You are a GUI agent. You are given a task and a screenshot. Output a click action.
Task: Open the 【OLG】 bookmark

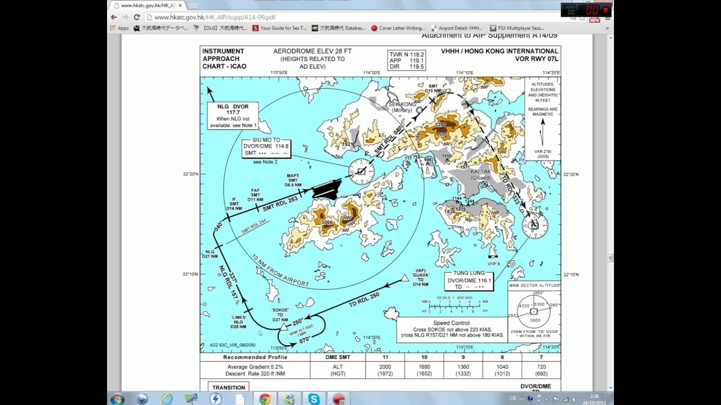[220, 28]
